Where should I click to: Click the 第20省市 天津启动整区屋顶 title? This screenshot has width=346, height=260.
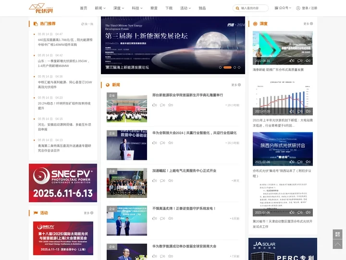tap(283, 224)
